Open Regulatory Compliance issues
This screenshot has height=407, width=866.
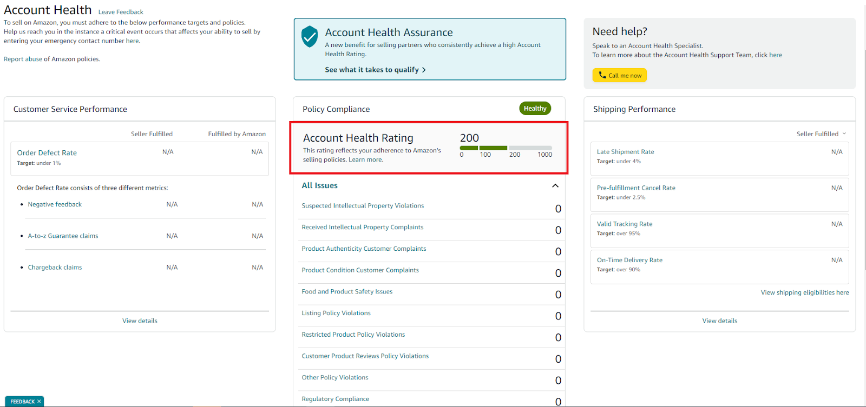click(335, 399)
